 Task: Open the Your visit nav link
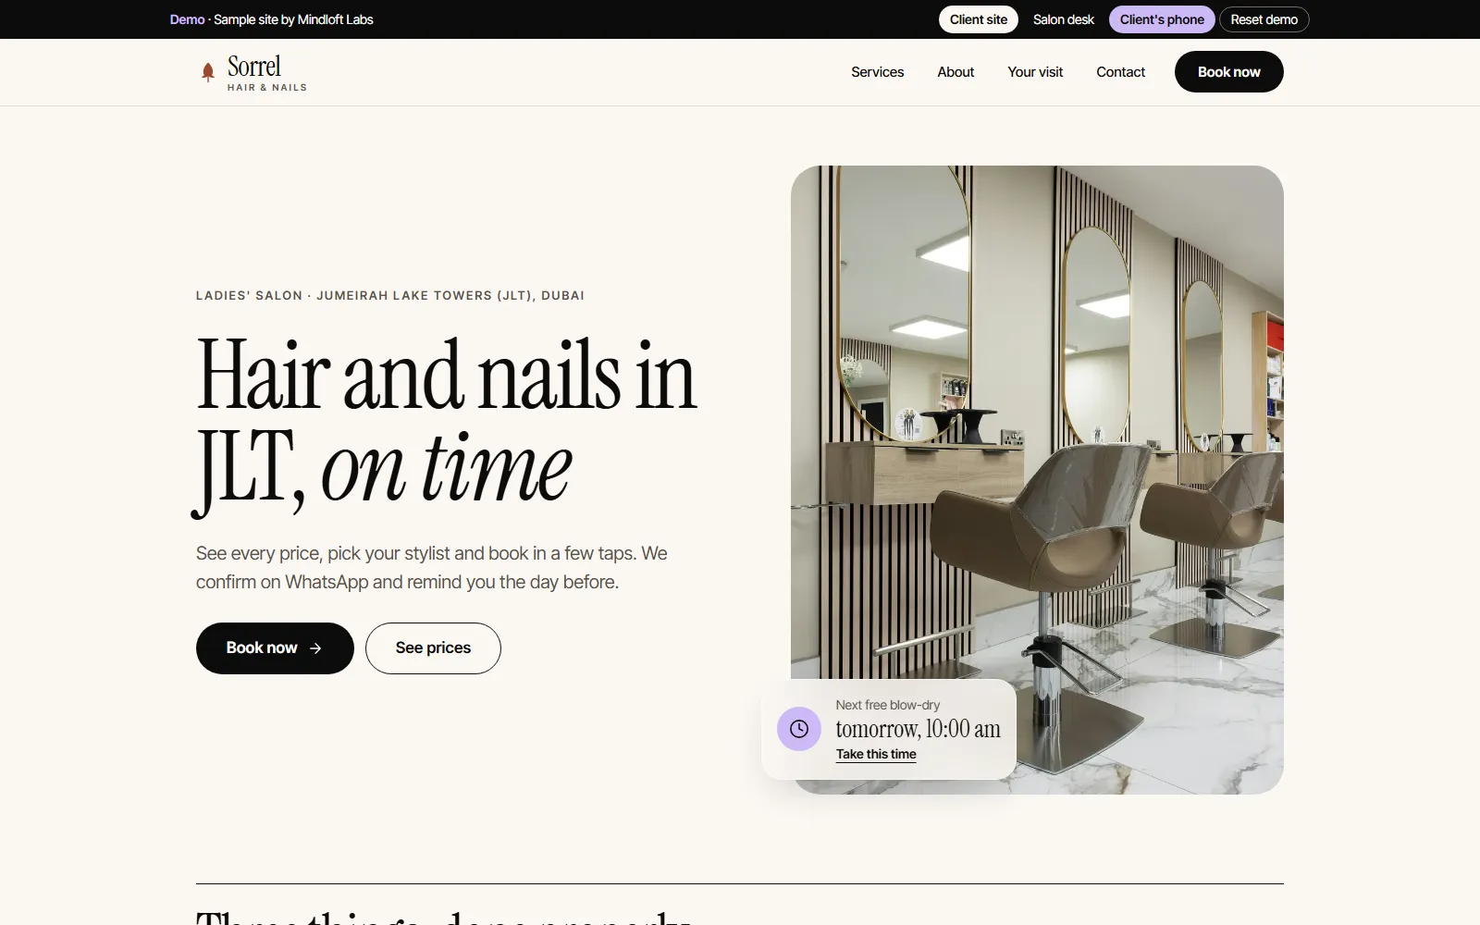pyautogui.click(x=1035, y=72)
